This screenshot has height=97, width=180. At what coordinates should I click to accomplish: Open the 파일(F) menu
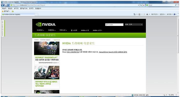[x=4, y=8]
